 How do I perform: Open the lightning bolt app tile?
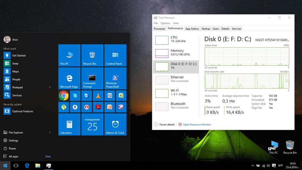point(75,107)
